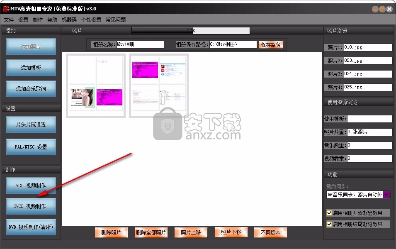396x249 pixels.
Task: Minimize the MTV album expert window
Action: (375, 10)
